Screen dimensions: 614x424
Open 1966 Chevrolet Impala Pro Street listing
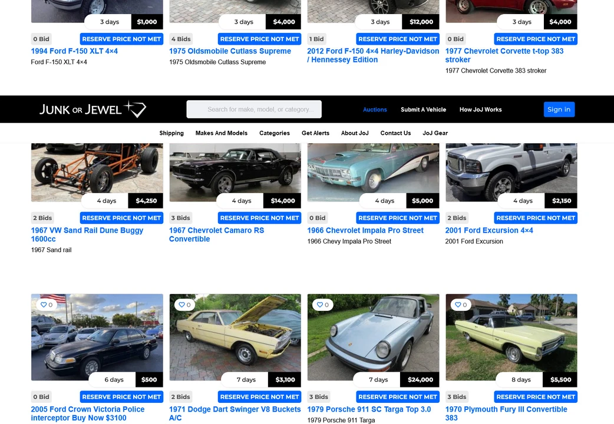(365, 230)
